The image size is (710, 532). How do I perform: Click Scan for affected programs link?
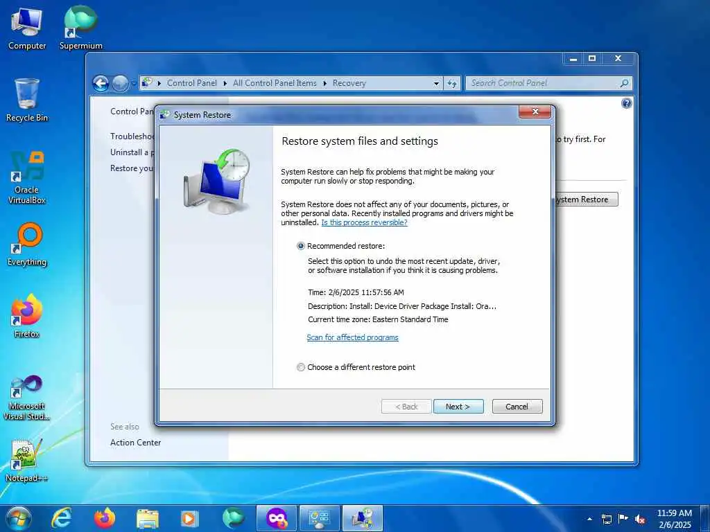[352, 337]
